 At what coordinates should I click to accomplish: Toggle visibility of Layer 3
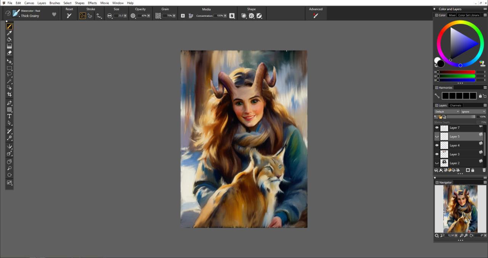(x=437, y=154)
